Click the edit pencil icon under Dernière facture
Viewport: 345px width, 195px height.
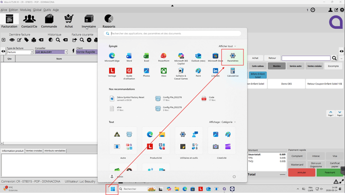(x=19, y=40)
